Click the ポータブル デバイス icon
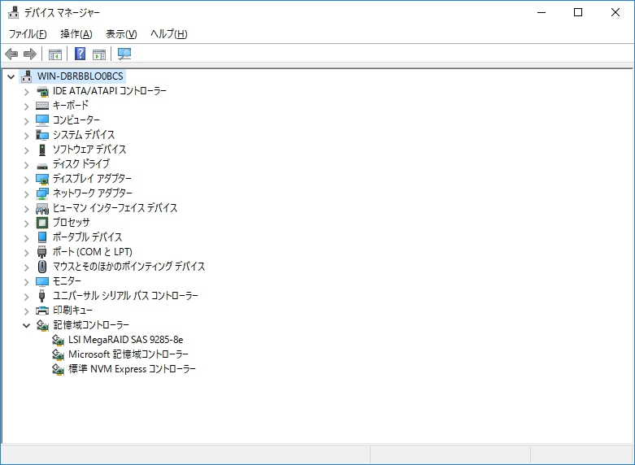The height and width of the screenshot is (465, 635). pos(42,237)
